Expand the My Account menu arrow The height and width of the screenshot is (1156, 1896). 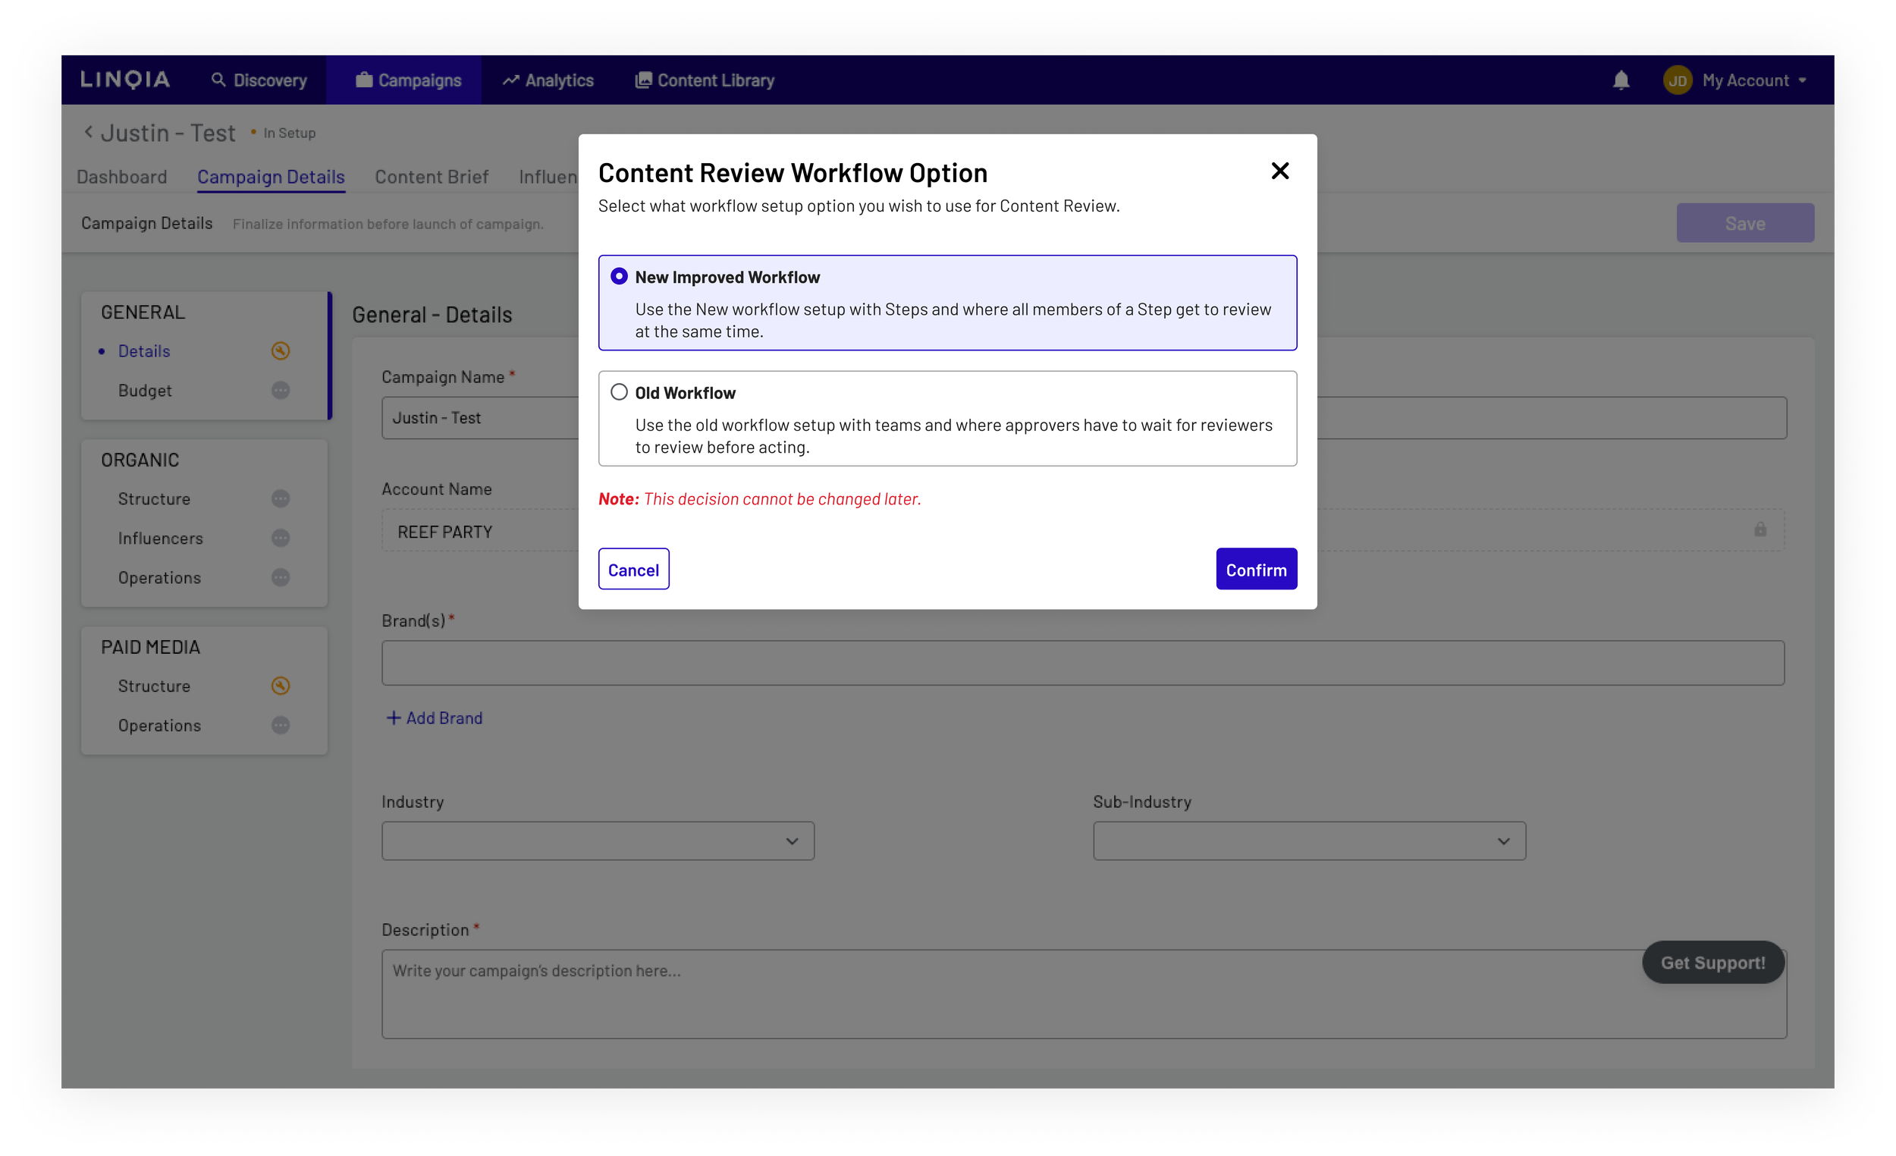(1803, 80)
